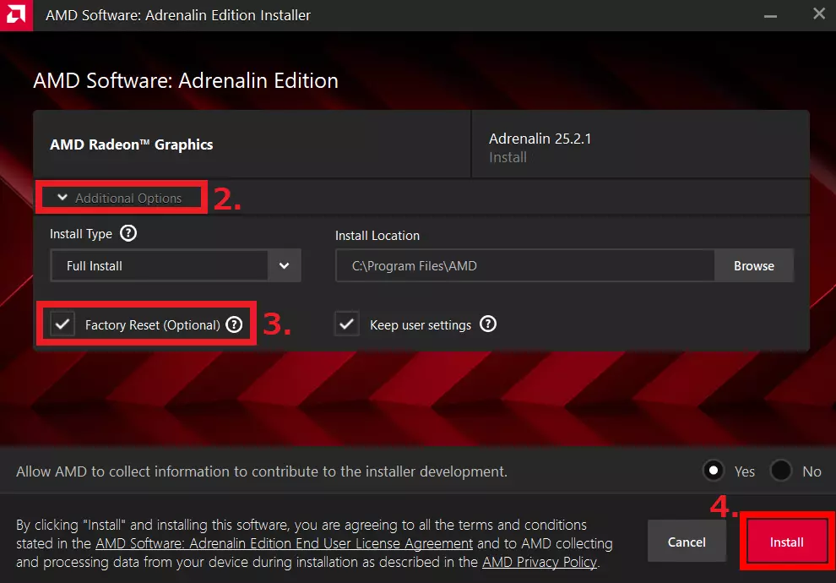Screen dimensions: 836x583
Task: Click the AMD logo icon in title bar
Action: (x=16, y=15)
